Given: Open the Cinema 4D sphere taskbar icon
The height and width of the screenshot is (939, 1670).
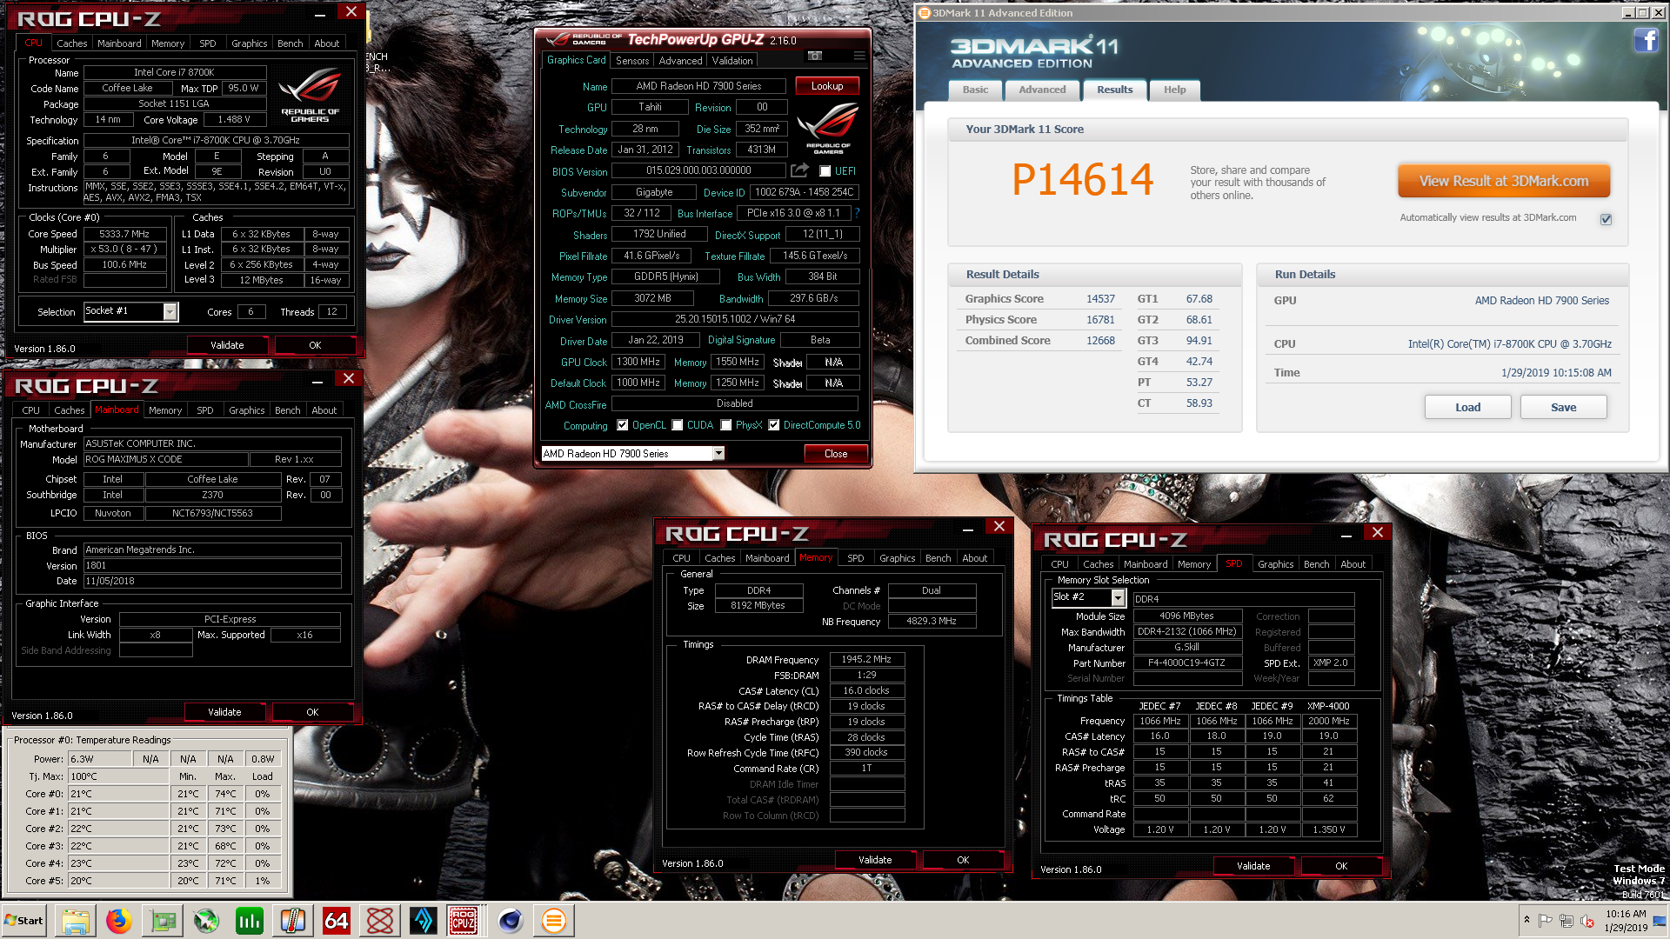Looking at the screenshot, I should coord(511,921).
